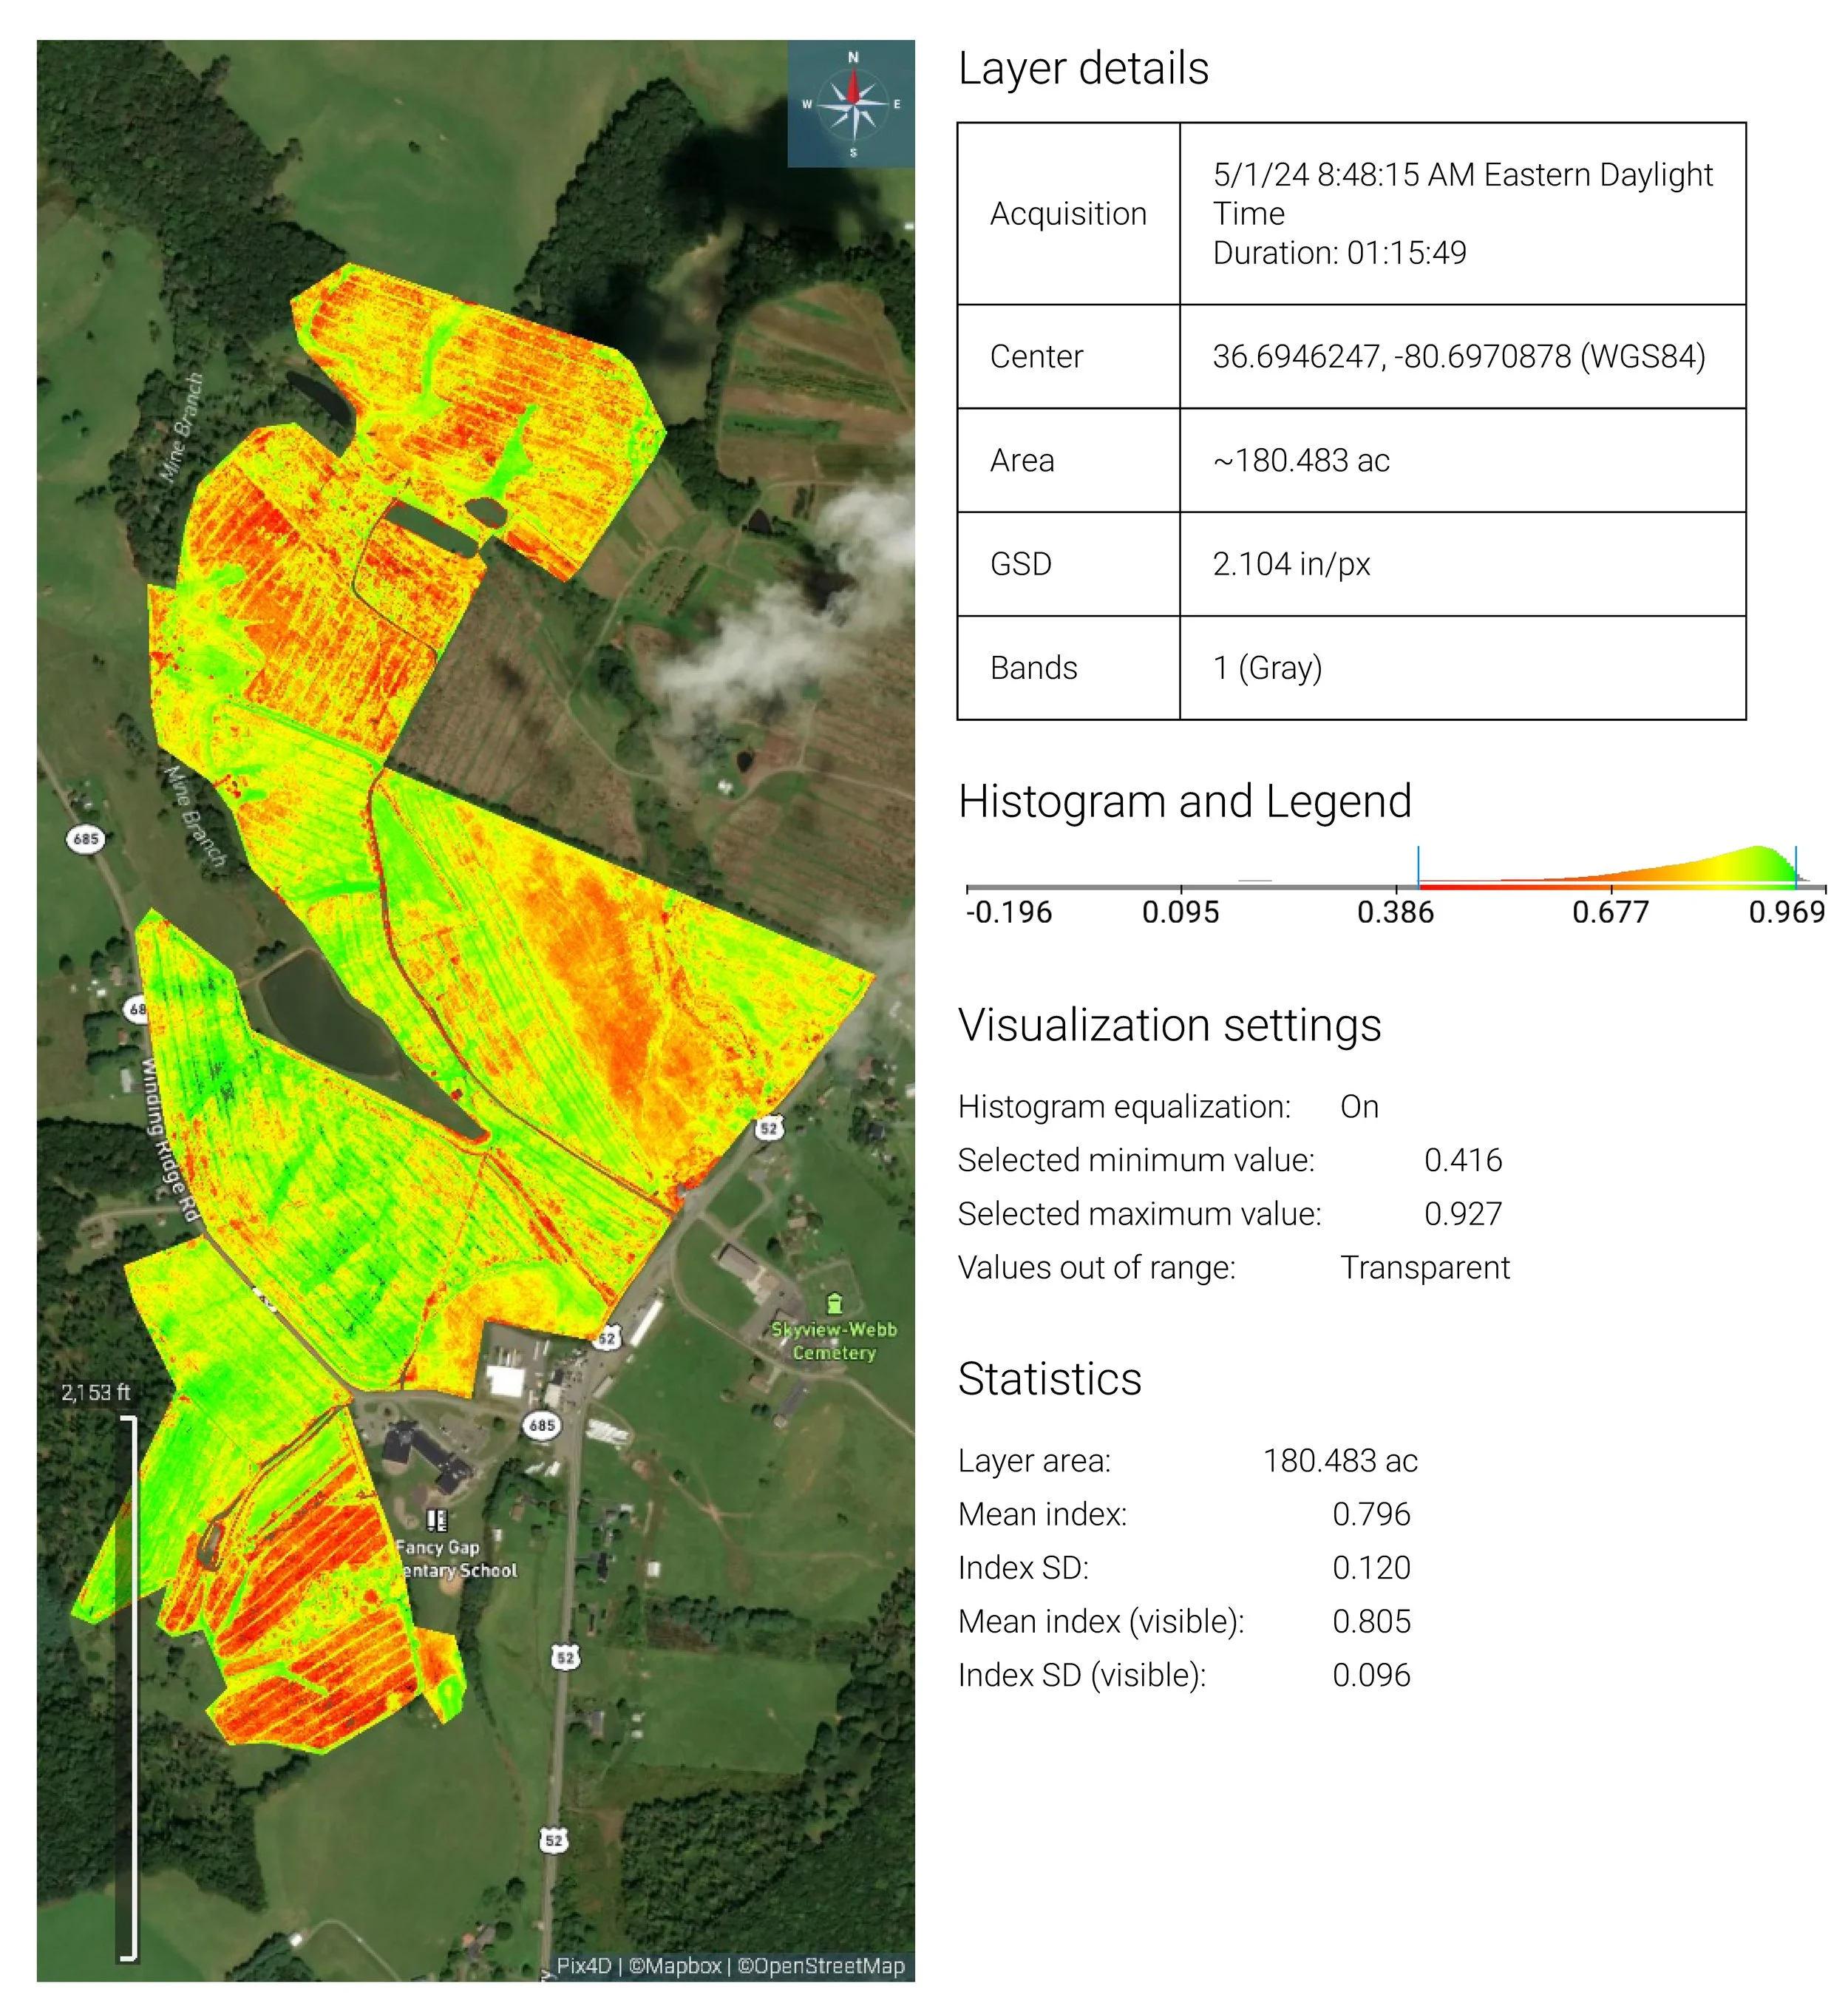Open the Values out of range Transparent setting

[x=1424, y=1267]
